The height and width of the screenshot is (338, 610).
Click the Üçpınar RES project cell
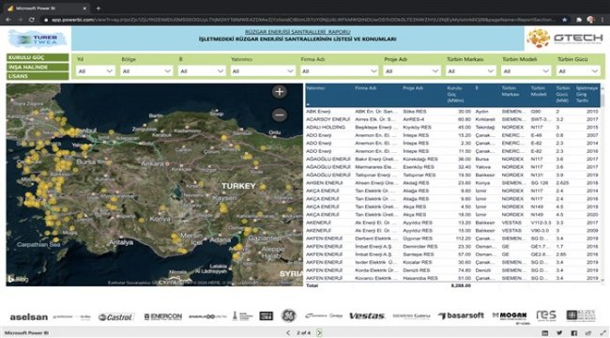pyautogui.click(x=418, y=238)
